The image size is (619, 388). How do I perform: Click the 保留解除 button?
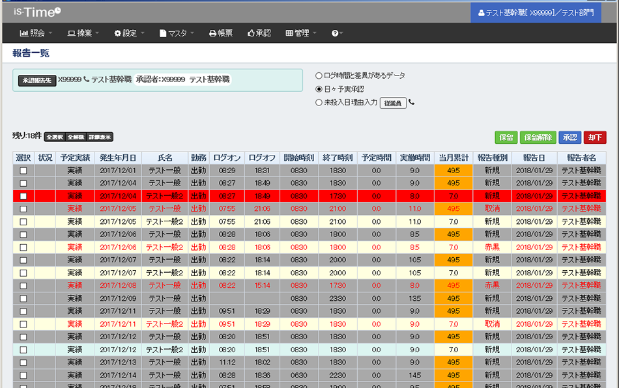pyautogui.click(x=538, y=137)
